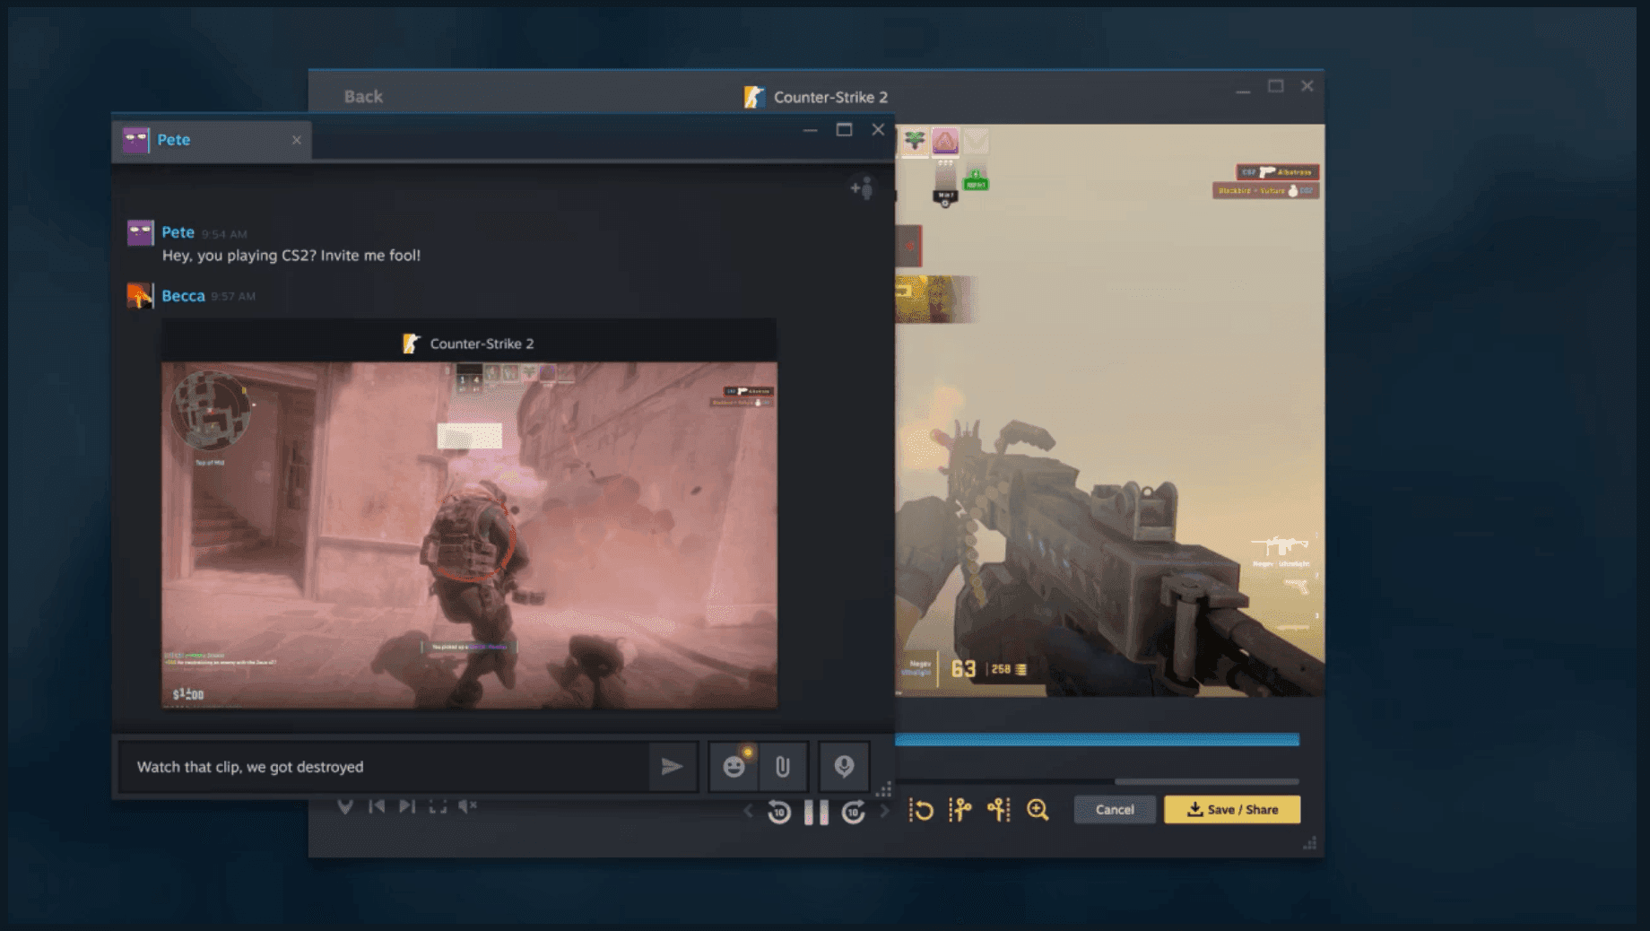Click the Counter-Strike 2 clip header in chat
This screenshot has width=1650, height=931.
coord(469,344)
